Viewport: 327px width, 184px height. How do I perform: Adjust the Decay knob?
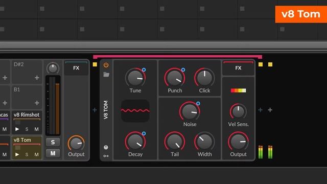135,142
